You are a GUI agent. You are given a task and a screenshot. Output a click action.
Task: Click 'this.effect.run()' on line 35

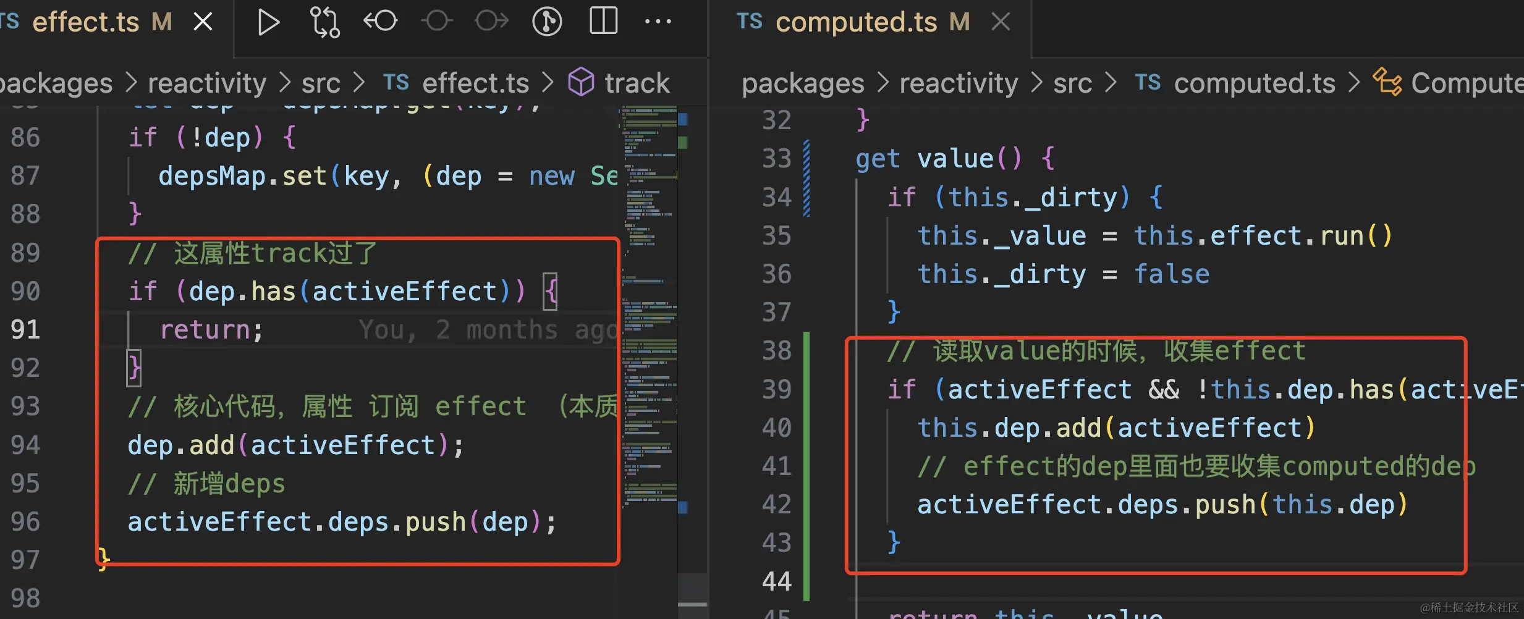[1263, 235]
